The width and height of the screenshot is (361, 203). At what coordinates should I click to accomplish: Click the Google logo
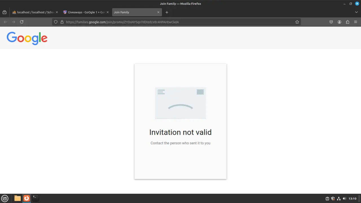coord(27,38)
